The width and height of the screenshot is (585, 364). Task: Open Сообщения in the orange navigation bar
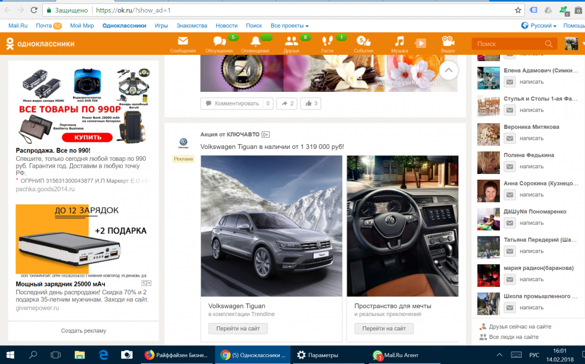point(183,45)
